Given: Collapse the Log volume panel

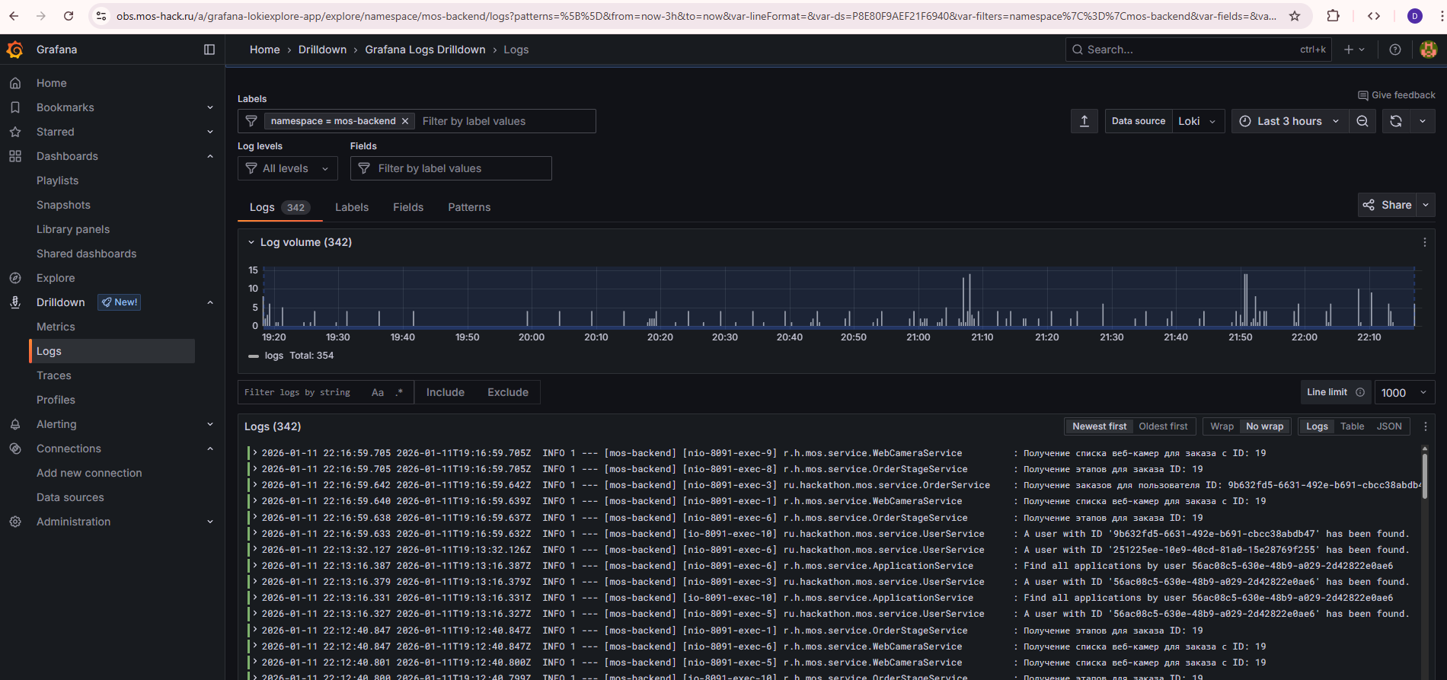Looking at the screenshot, I should 251,242.
